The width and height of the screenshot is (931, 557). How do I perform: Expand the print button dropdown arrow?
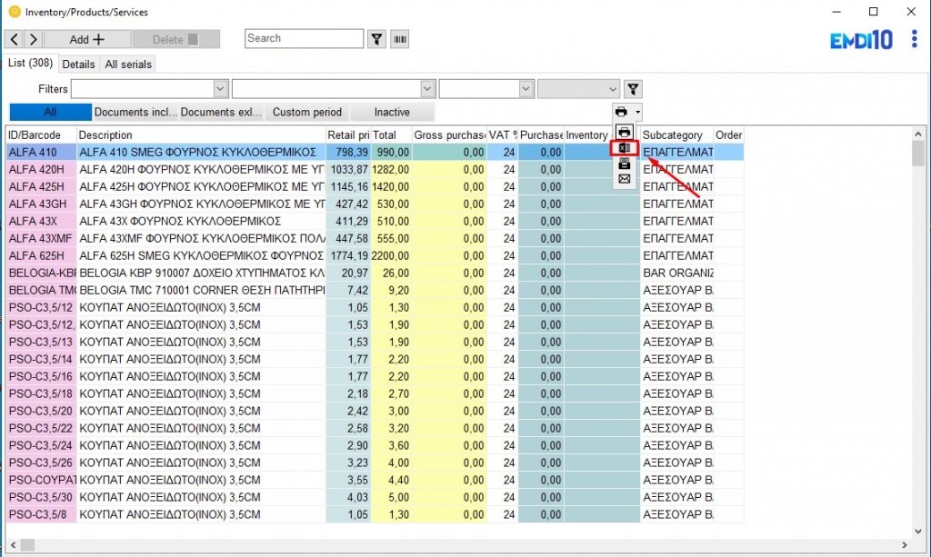637,112
